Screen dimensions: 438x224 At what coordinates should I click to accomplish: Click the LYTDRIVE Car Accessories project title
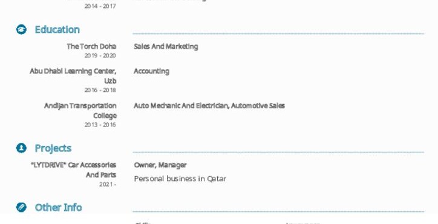(x=73, y=170)
